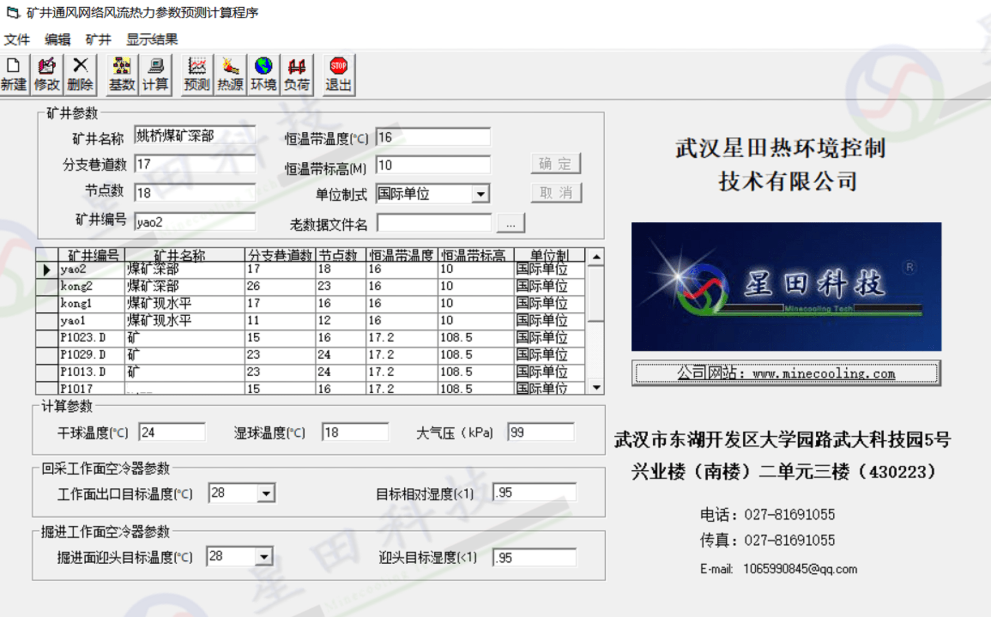Click the browse (...) button for 老数据文件名
The image size is (991, 617).
pyautogui.click(x=510, y=222)
